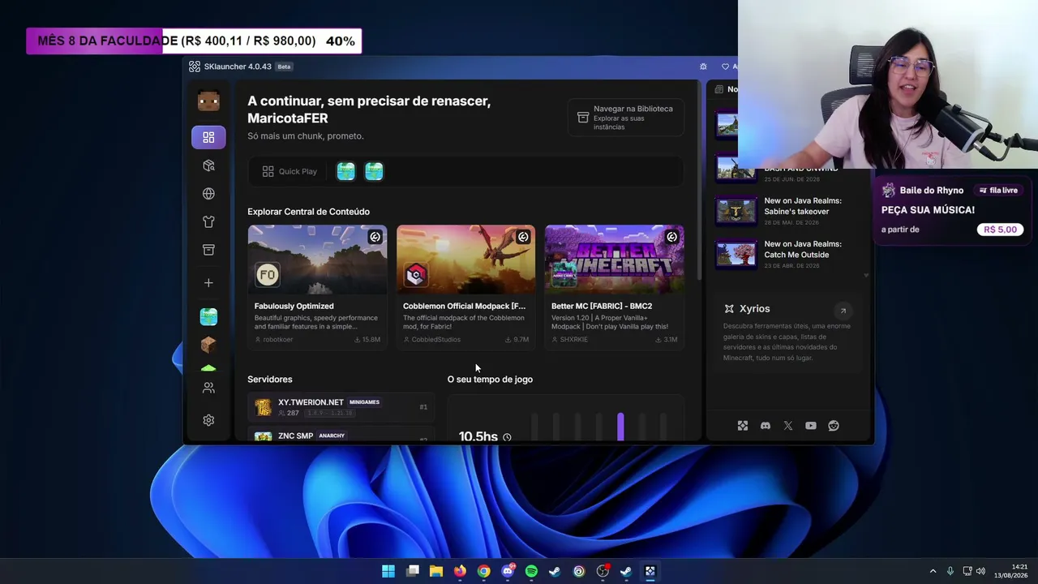
Task: Open the skins shirt sidebar icon
Action: click(x=208, y=222)
